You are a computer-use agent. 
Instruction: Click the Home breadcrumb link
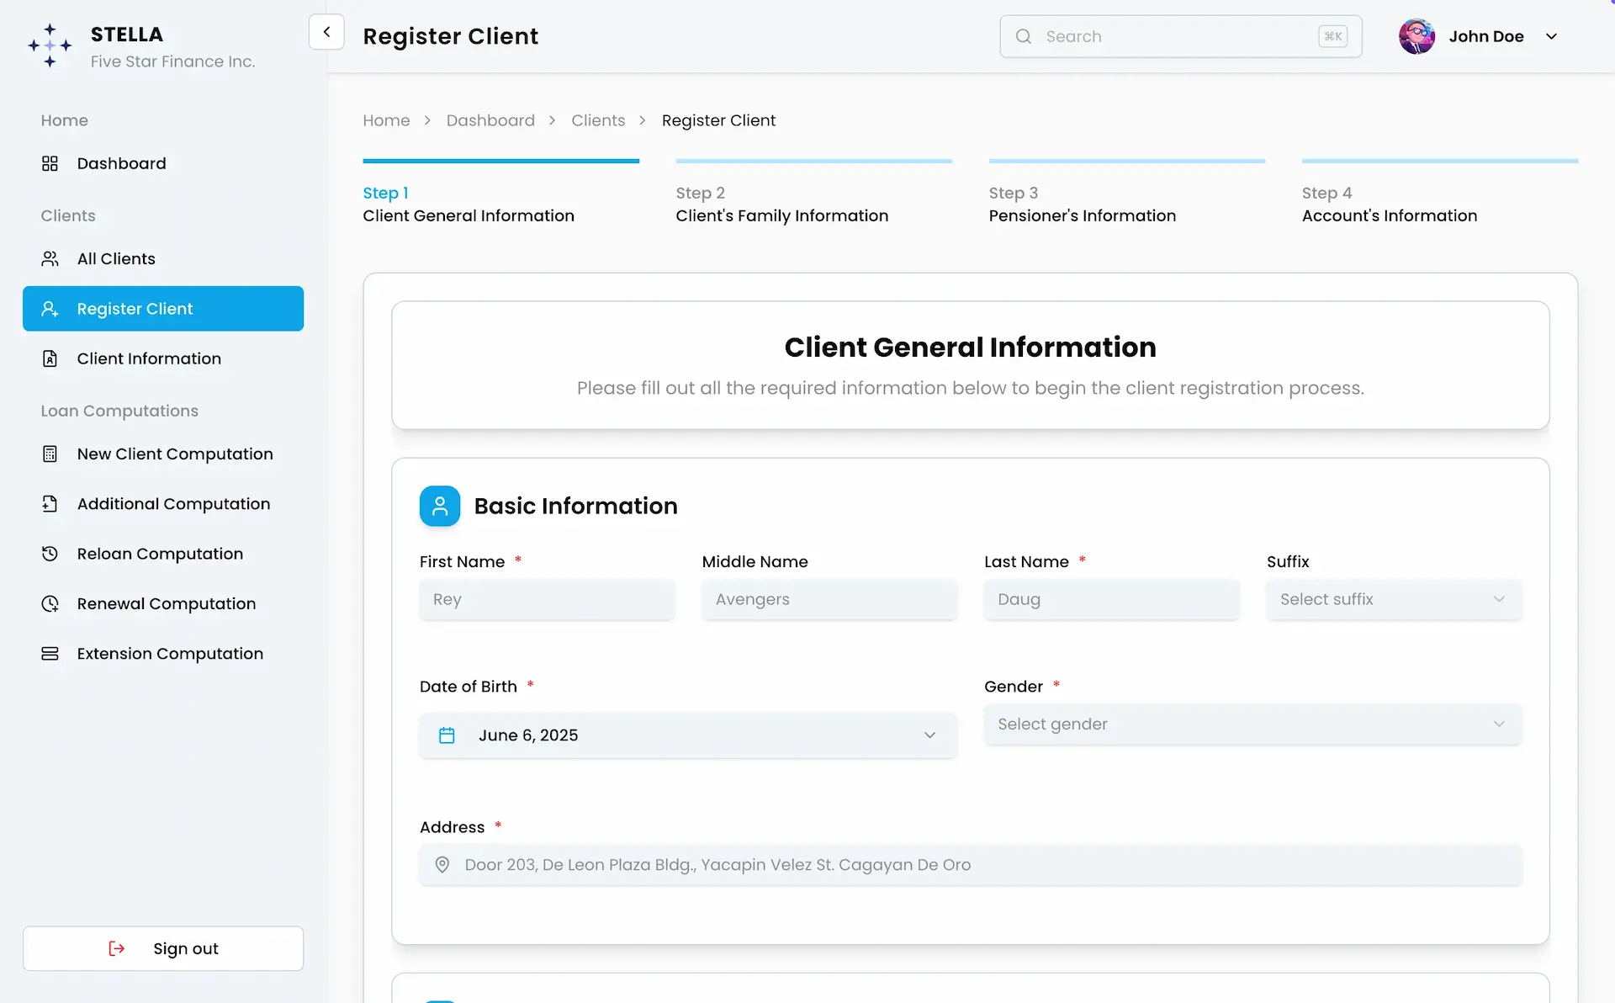pyautogui.click(x=386, y=120)
